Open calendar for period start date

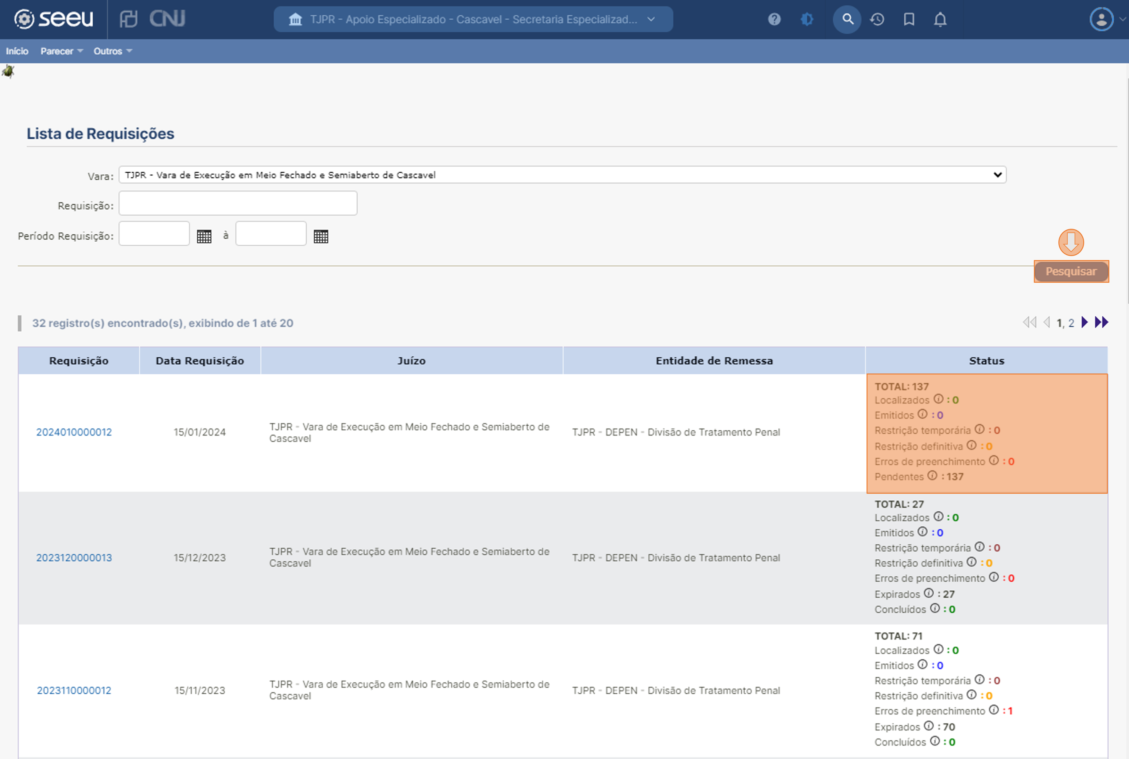(204, 236)
